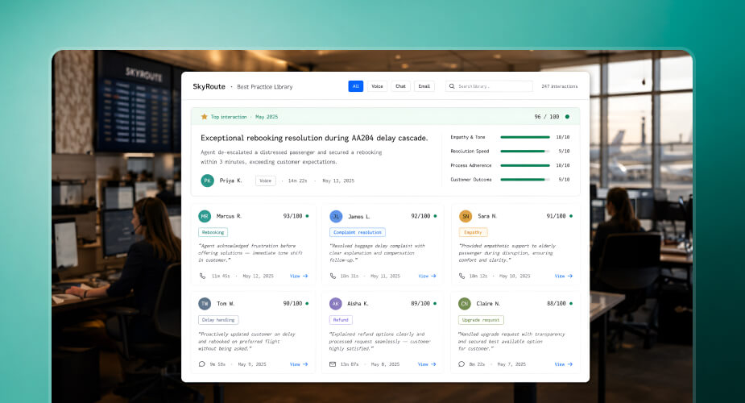The image size is (745, 403).
Task: Click green status dot beside 96 / 100
Action: click(x=567, y=116)
